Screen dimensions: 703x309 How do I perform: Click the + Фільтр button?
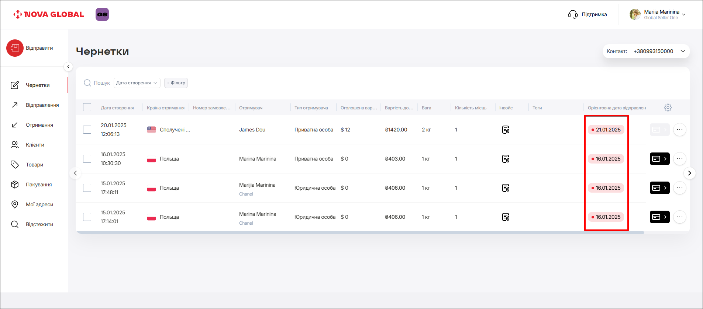pyautogui.click(x=176, y=83)
